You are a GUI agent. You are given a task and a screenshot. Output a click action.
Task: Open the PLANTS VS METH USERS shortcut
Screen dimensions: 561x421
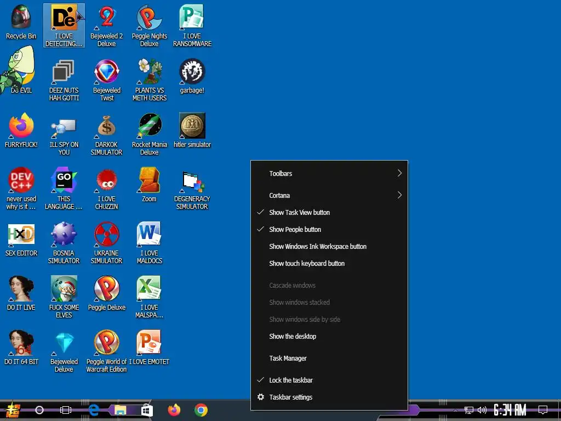pyautogui.click(x=149, y=80)
